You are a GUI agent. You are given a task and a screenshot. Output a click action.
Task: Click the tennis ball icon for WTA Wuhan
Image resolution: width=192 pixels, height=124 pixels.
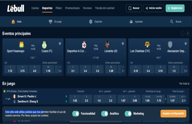pos(5,91)
